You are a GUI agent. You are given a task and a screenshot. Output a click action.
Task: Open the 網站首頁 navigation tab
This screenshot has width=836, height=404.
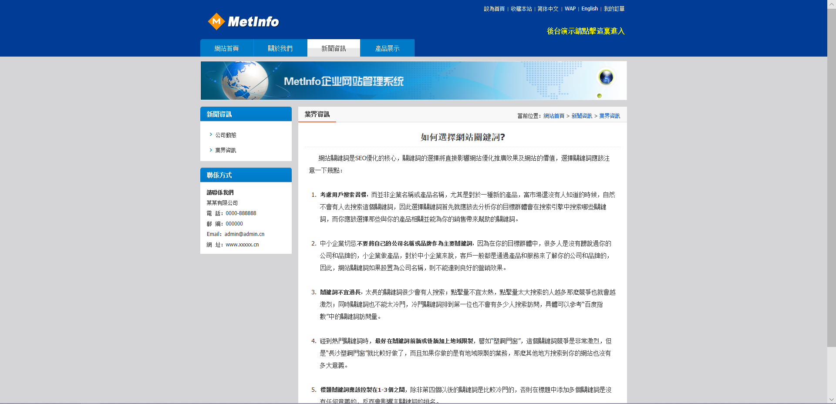coord(226,48)
